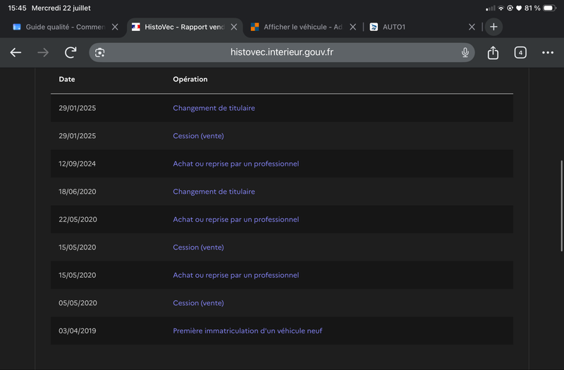Close the HistoVec tab
Image resolution: width=564 pixels, height=370 pixels.
(234, 27)
